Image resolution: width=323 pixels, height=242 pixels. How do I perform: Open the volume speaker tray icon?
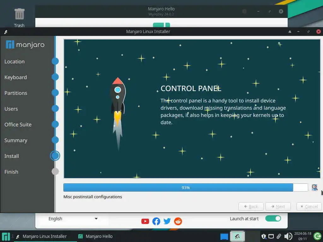288,236
